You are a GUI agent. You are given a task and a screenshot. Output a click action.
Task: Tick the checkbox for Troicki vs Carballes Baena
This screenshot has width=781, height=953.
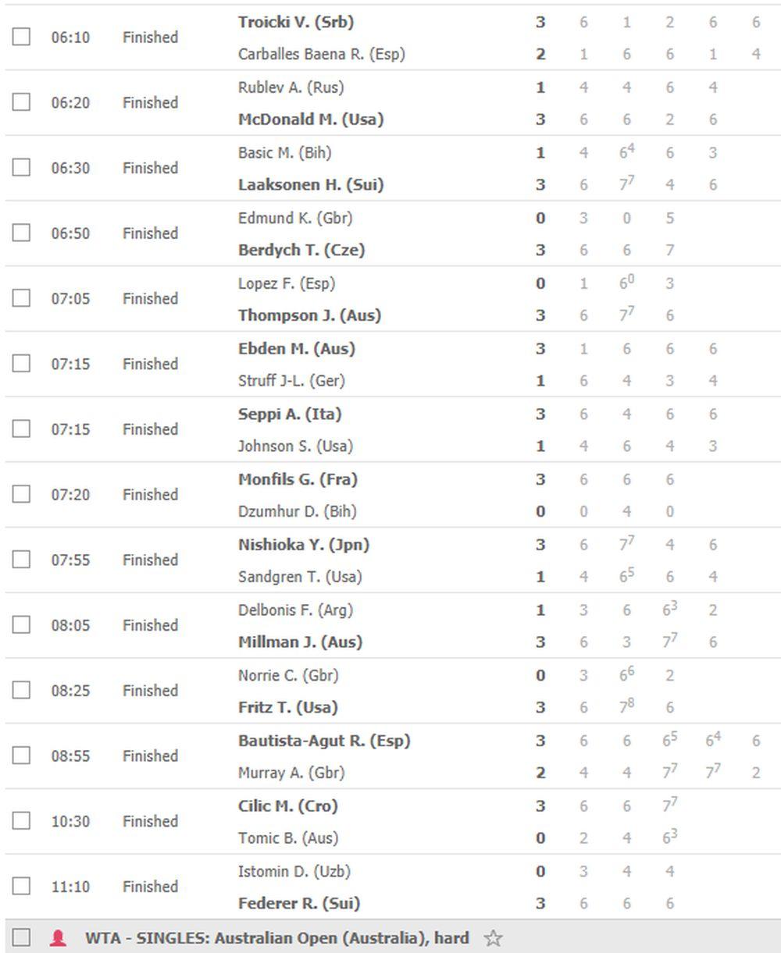[21, 37]
